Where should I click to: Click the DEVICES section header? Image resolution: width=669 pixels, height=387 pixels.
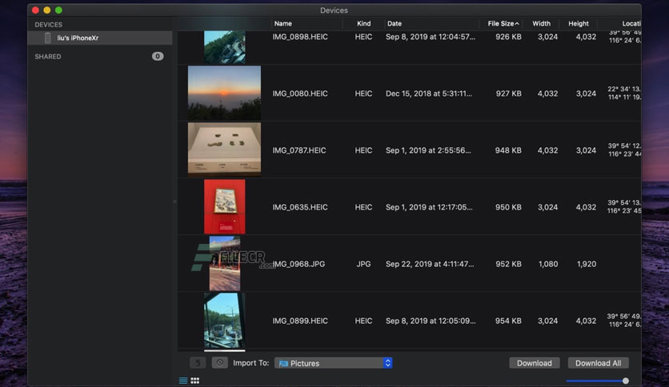tap(48, 25)
